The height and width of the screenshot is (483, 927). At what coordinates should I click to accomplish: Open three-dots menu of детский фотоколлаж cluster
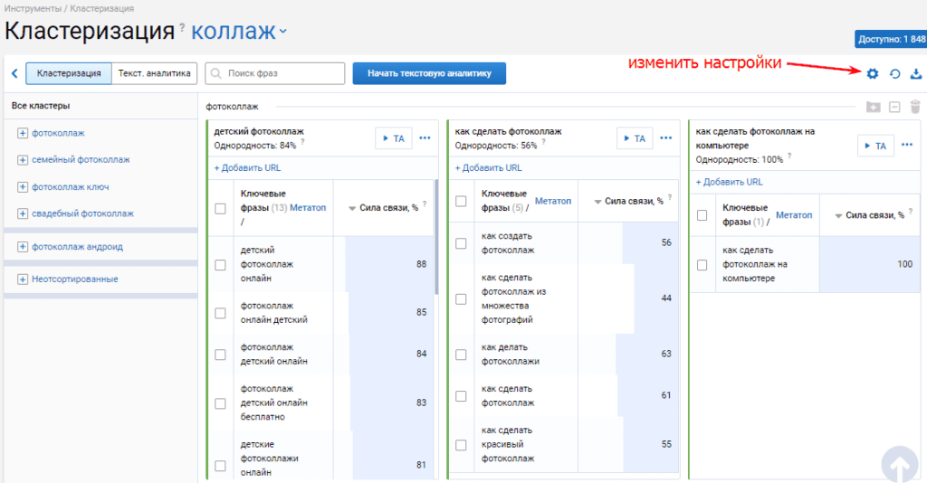pyautogui.click(x=425, y=138)
